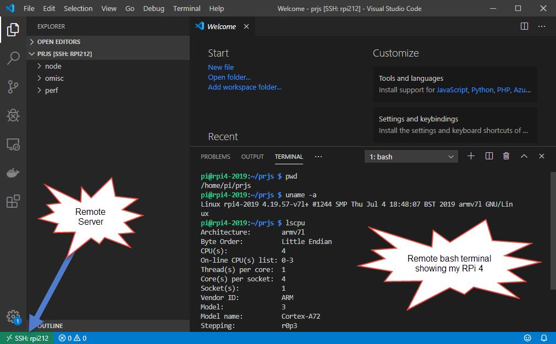
Task: Open the File menu
Action: tap(29, 8)
